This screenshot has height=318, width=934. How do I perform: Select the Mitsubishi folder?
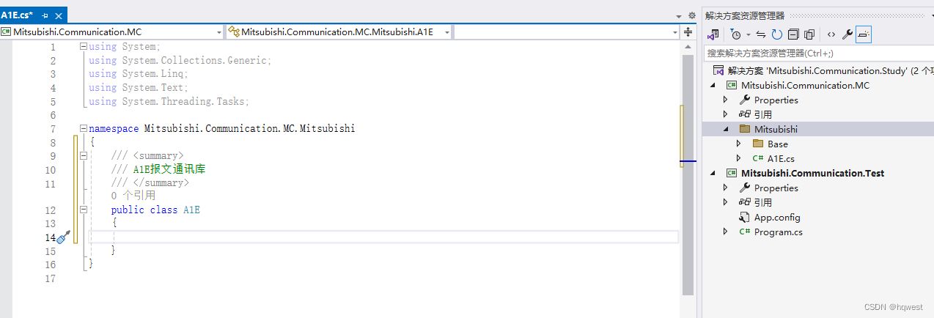[776, 130]
